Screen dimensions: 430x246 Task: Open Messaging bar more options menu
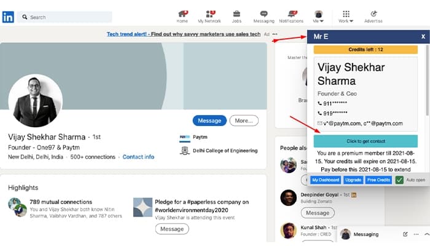[416, 234]
